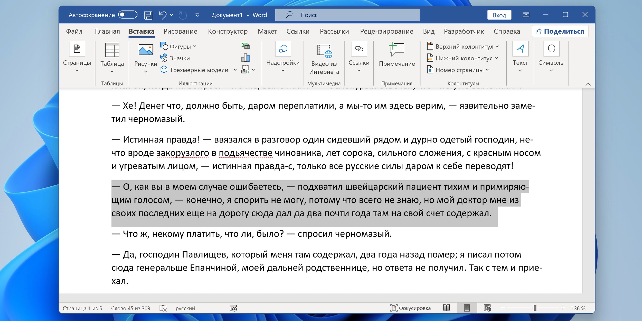This screenshot has width=642, height=321.
Task: Switch to Read Mode view icon
Action: click(x=446, y=308)
